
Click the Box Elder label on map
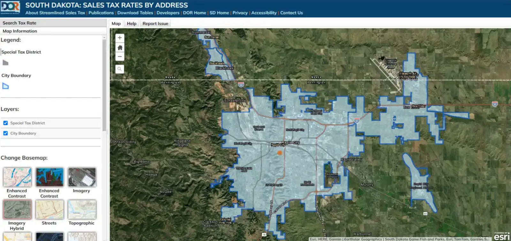pyautogui.click(x=419, y=106)
